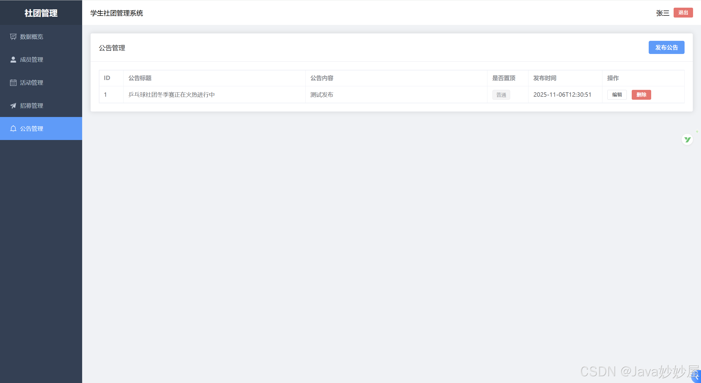Click the data overview chart icon
Viewport: 701px width, 383px height.
[x=13, y=37]
